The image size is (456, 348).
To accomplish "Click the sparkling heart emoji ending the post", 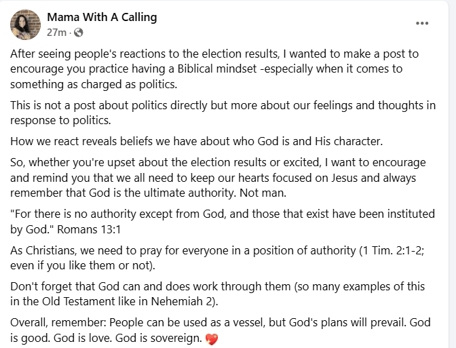I will tap(212, 339).
